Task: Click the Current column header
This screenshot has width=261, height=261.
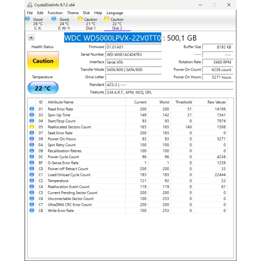Action: (137, 102)
